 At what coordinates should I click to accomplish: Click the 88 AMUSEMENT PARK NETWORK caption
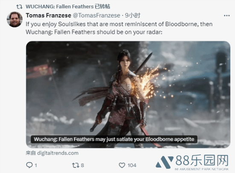(202, 169)
